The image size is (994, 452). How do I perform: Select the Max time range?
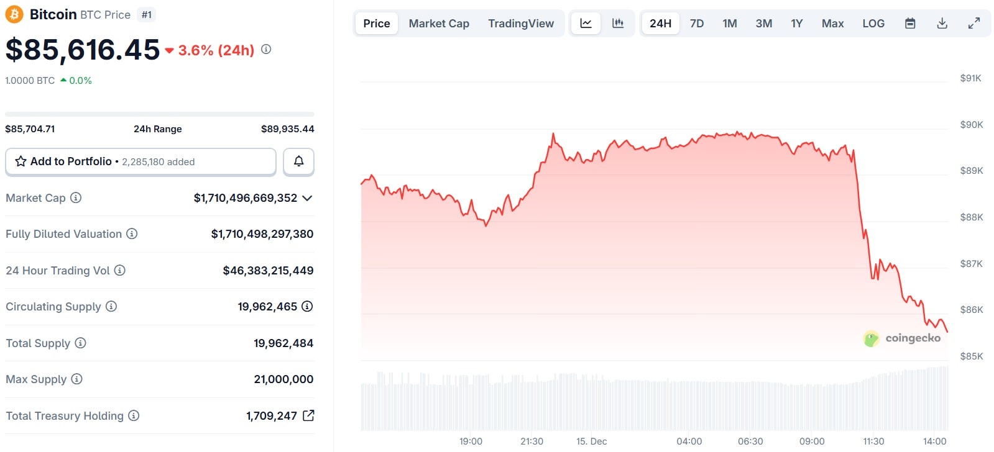tap(832, 24)
